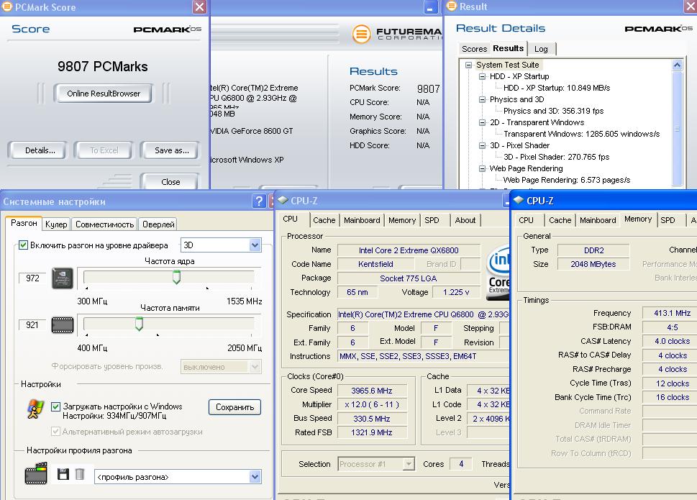Click the core frequency slider thumb

click(x=176, y=277)
